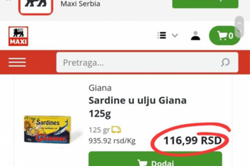The width and height of the screenshot is (250, 166).
Task: Open the shopping list icon
Action: pyautogui.click(x=162, y=35)
